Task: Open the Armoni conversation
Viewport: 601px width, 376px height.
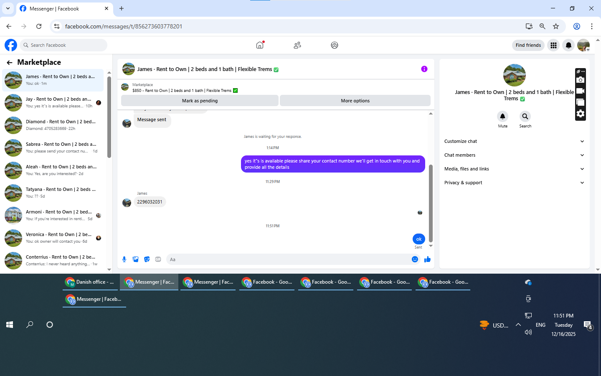Action: pyautogui.click(x=53, y=216)
